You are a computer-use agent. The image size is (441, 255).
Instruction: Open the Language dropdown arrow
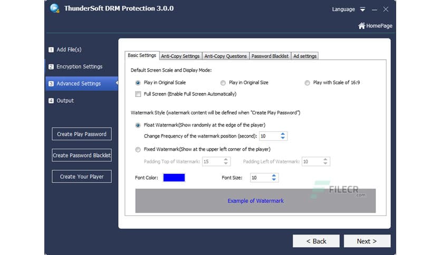(x=362, y=9)
